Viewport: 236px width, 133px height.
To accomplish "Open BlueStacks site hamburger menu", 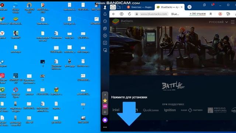I will click(x=233, y=22).
